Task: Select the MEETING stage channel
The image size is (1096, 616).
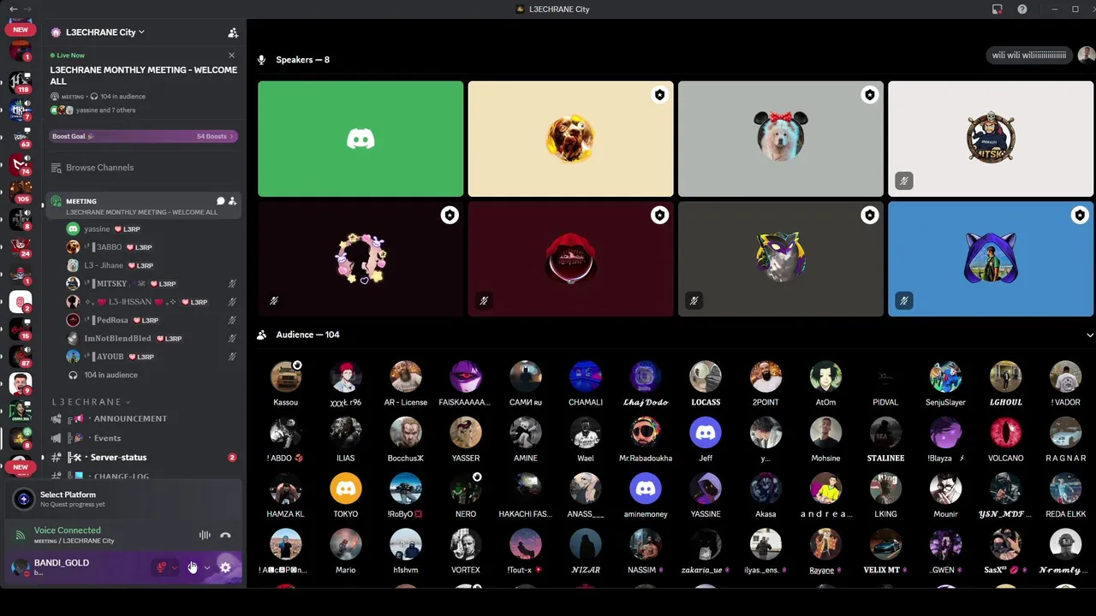Action: tap(142, 205)
